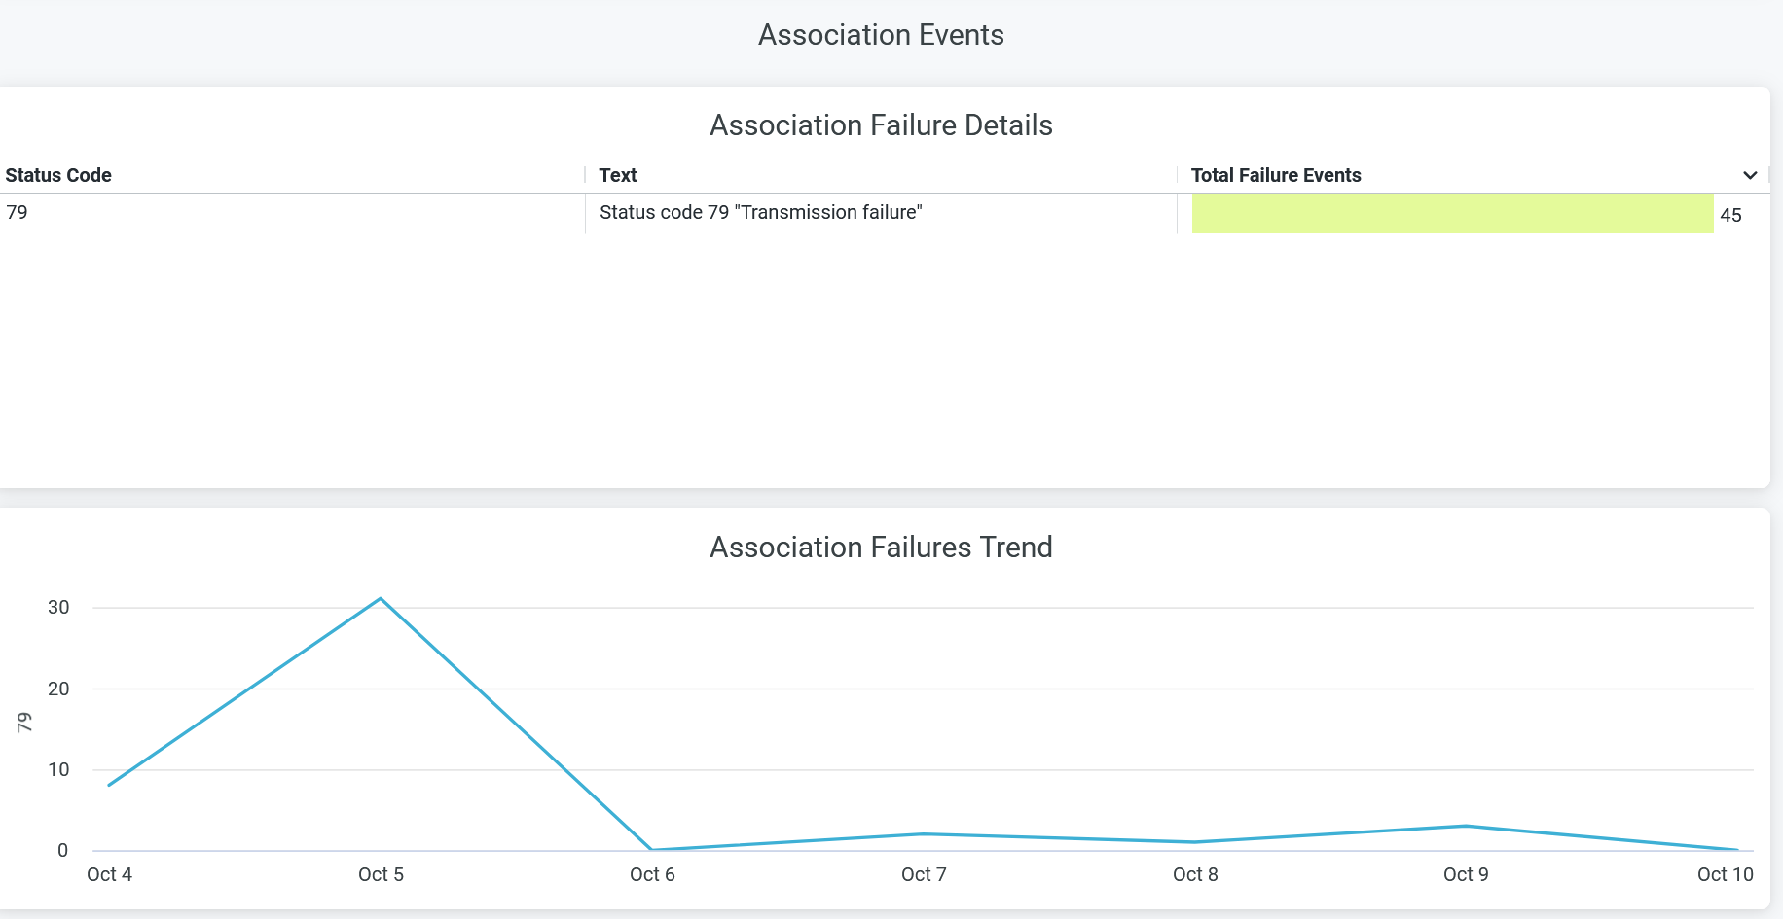This screenshot has height=919, width=1783.
Task: Select the Total Failure Events column header
Action: (1275, 175)
